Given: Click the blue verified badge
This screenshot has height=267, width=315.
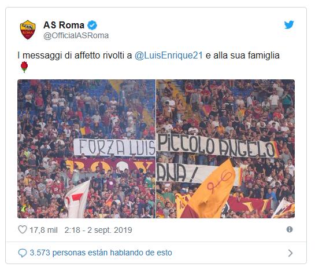Looking at the screenshot, I should (x=92, y=25).
